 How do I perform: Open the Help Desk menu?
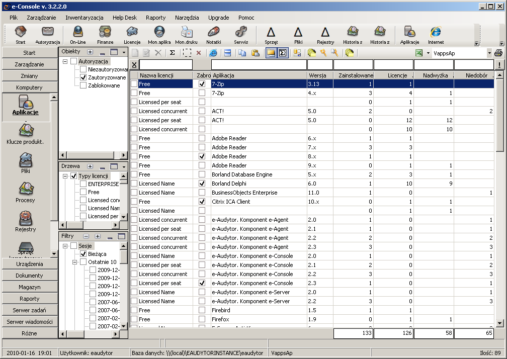[x=125, y=18]
